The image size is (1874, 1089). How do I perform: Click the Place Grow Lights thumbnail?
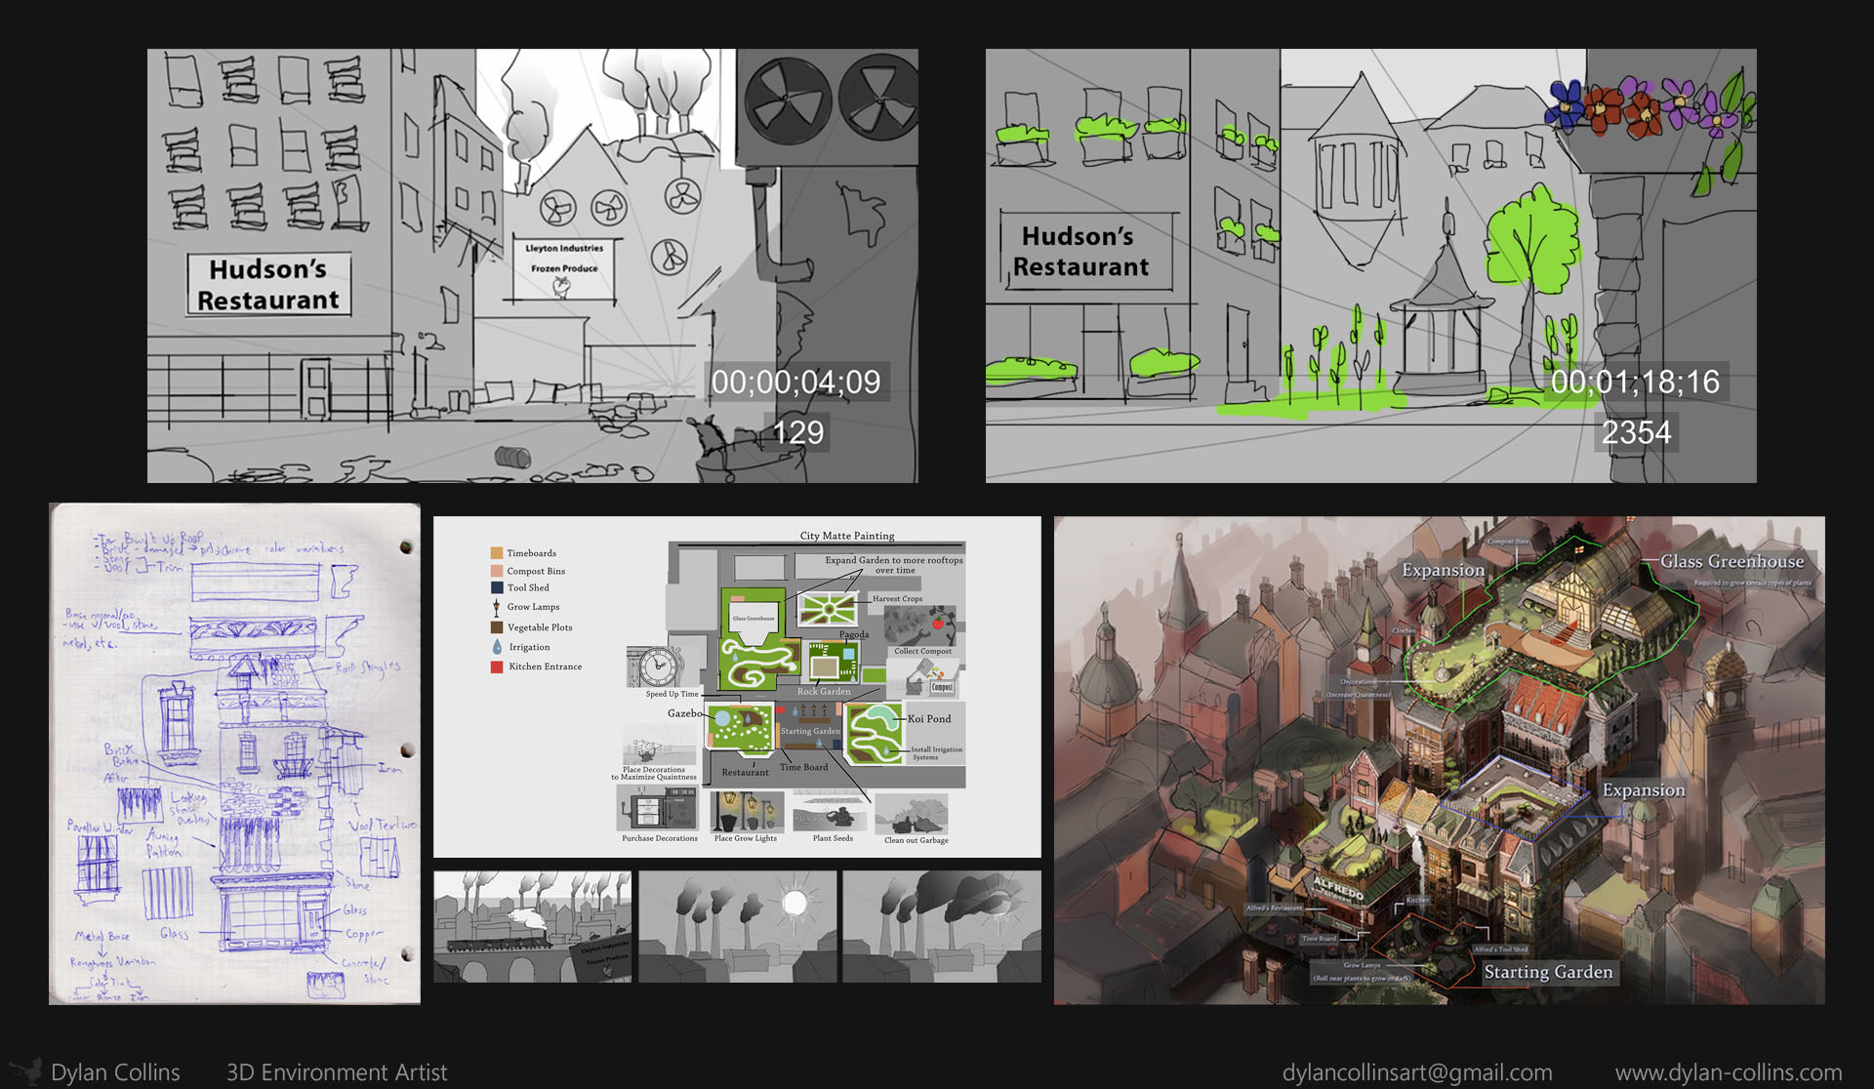tap(746, 811)
